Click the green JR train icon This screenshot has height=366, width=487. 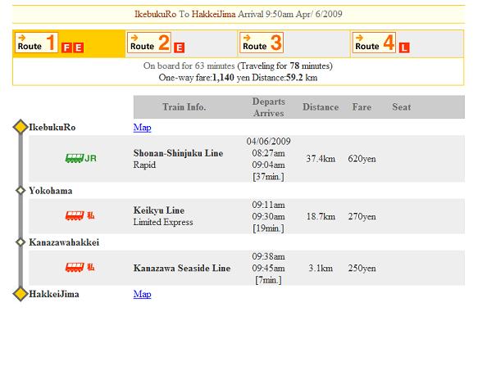(80, 158)
